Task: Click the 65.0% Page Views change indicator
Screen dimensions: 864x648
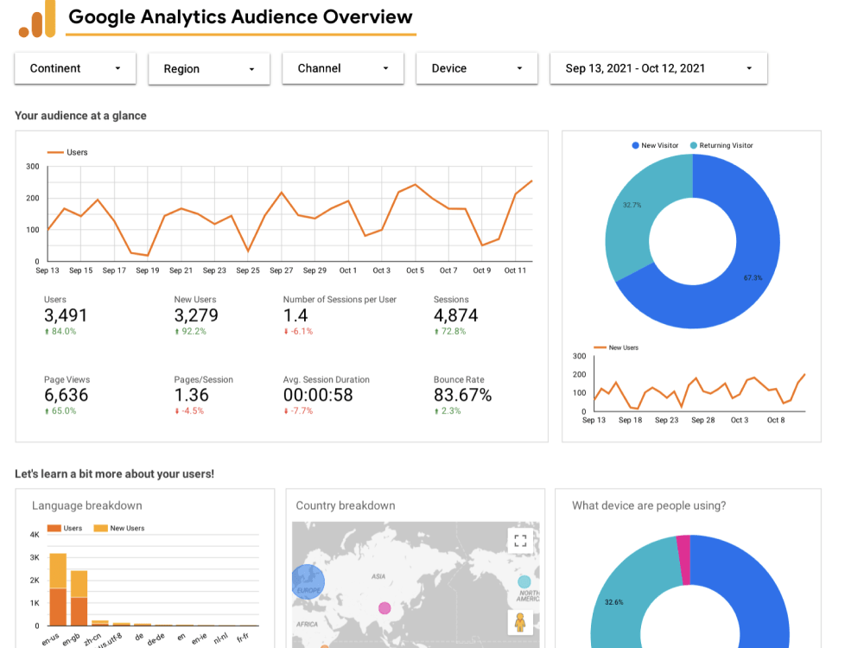Action: click(x=60, y=411)
